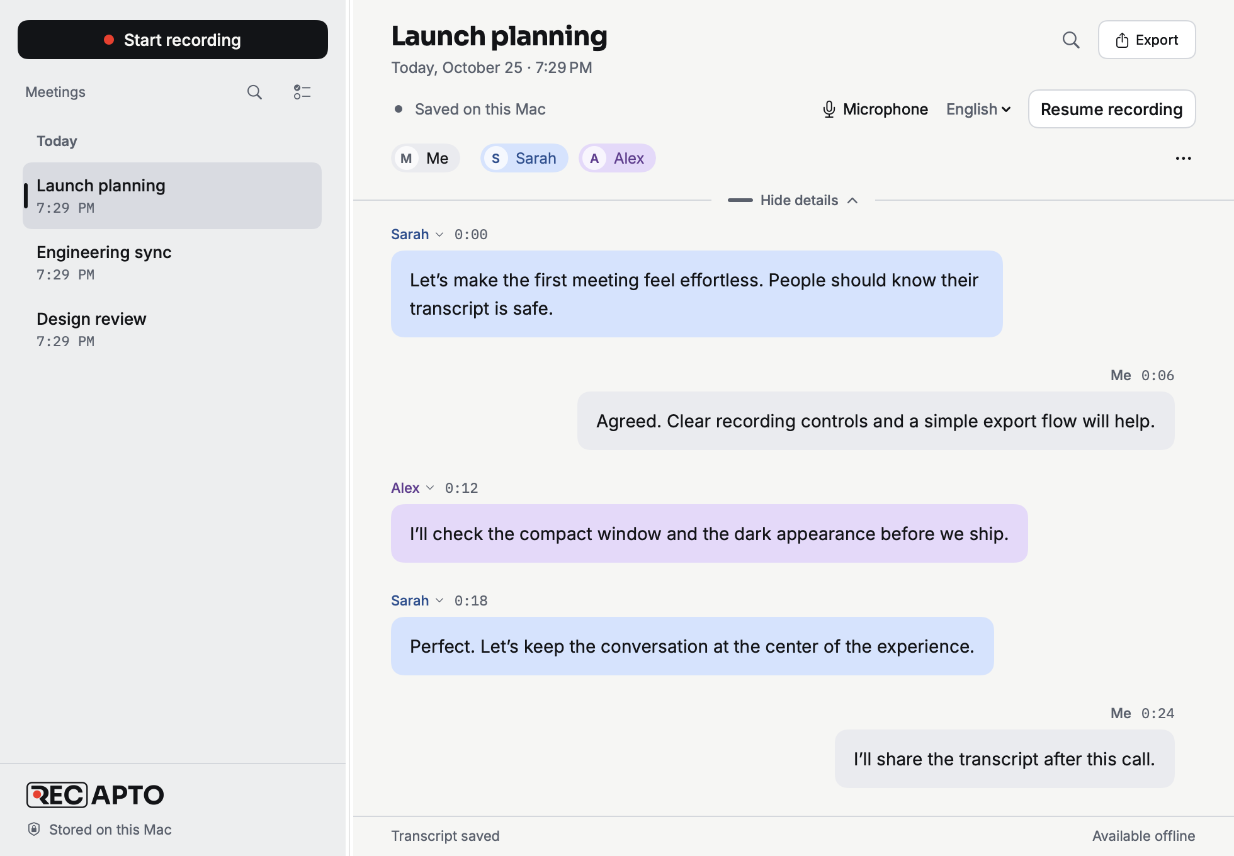The image size is (1234, 856).
Task: Select Sarah's message about transcript being safe
Action: point(696,294)
